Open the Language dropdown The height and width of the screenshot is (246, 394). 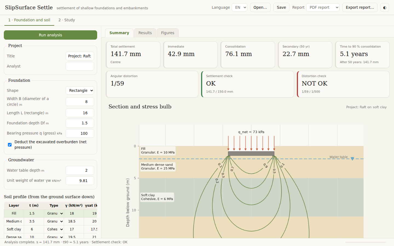[239, 7]
